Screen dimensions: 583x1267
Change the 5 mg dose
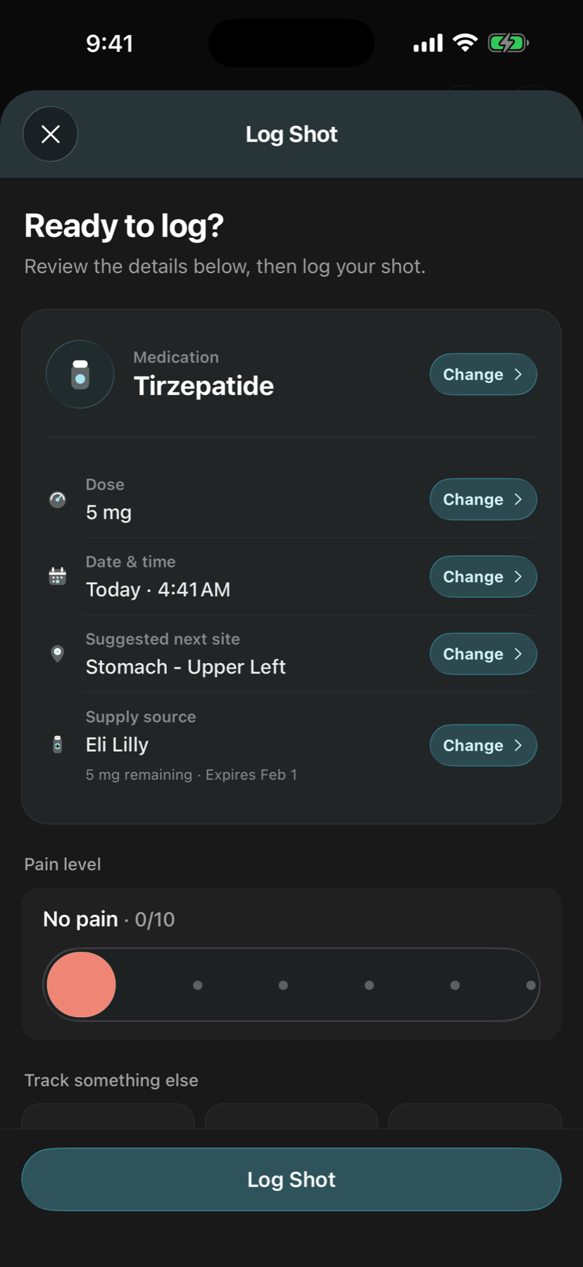pyautogui.click(x=483, y=500)
